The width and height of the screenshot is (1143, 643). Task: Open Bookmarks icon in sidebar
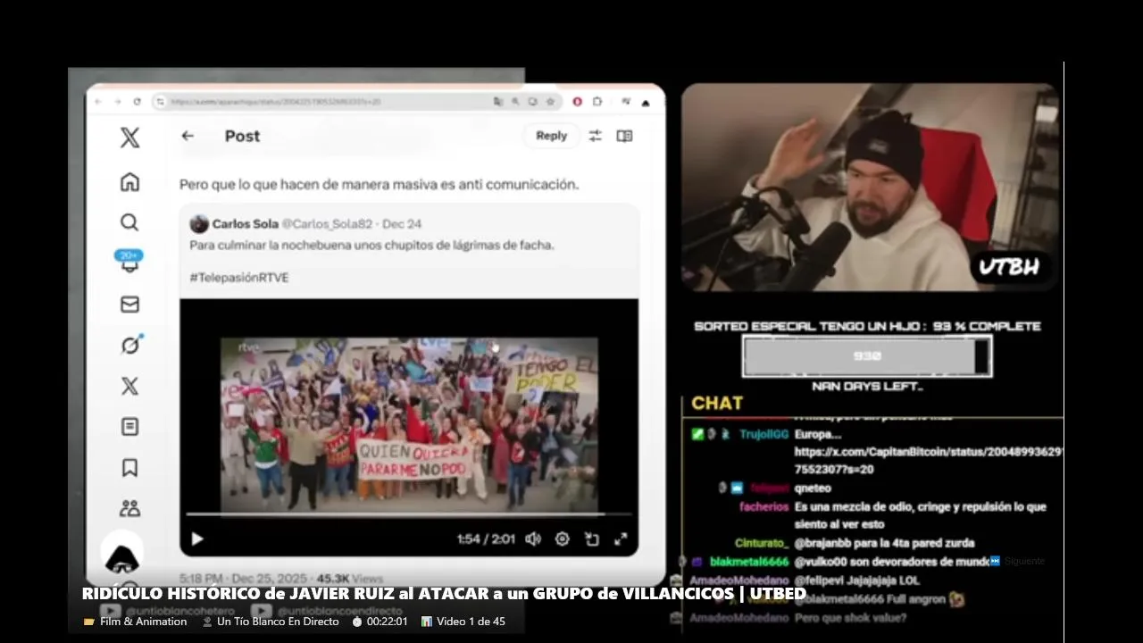coord(129,468)
